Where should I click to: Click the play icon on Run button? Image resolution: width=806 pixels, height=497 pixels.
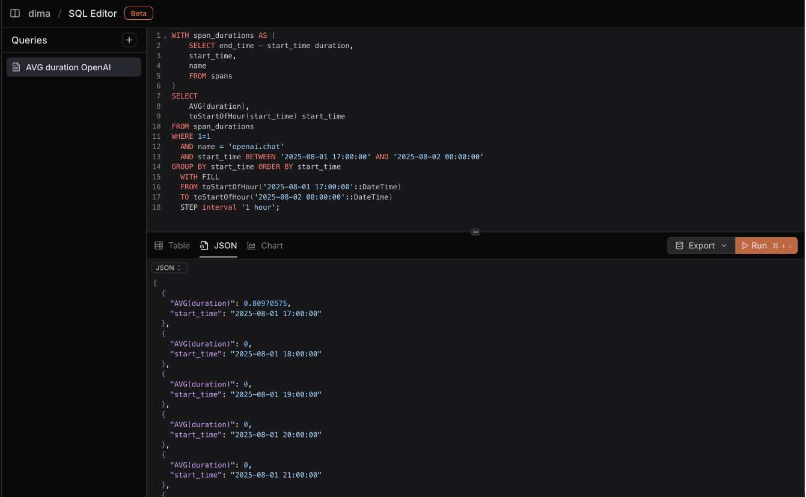(x=745, y=245)
